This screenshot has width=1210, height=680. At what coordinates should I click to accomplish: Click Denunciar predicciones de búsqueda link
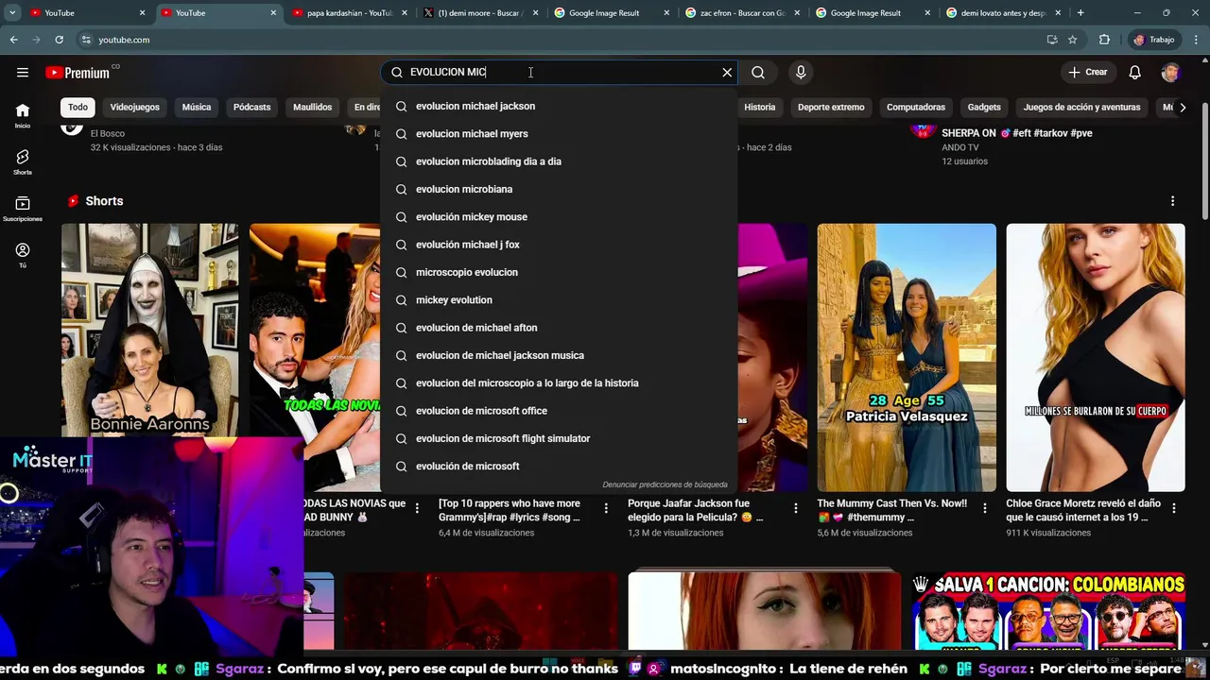coord(665,484)
